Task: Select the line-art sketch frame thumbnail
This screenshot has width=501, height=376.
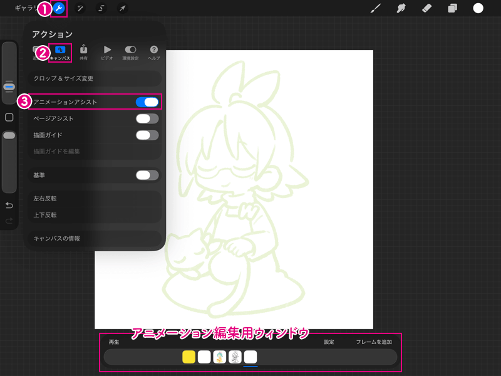Action: 235,357
